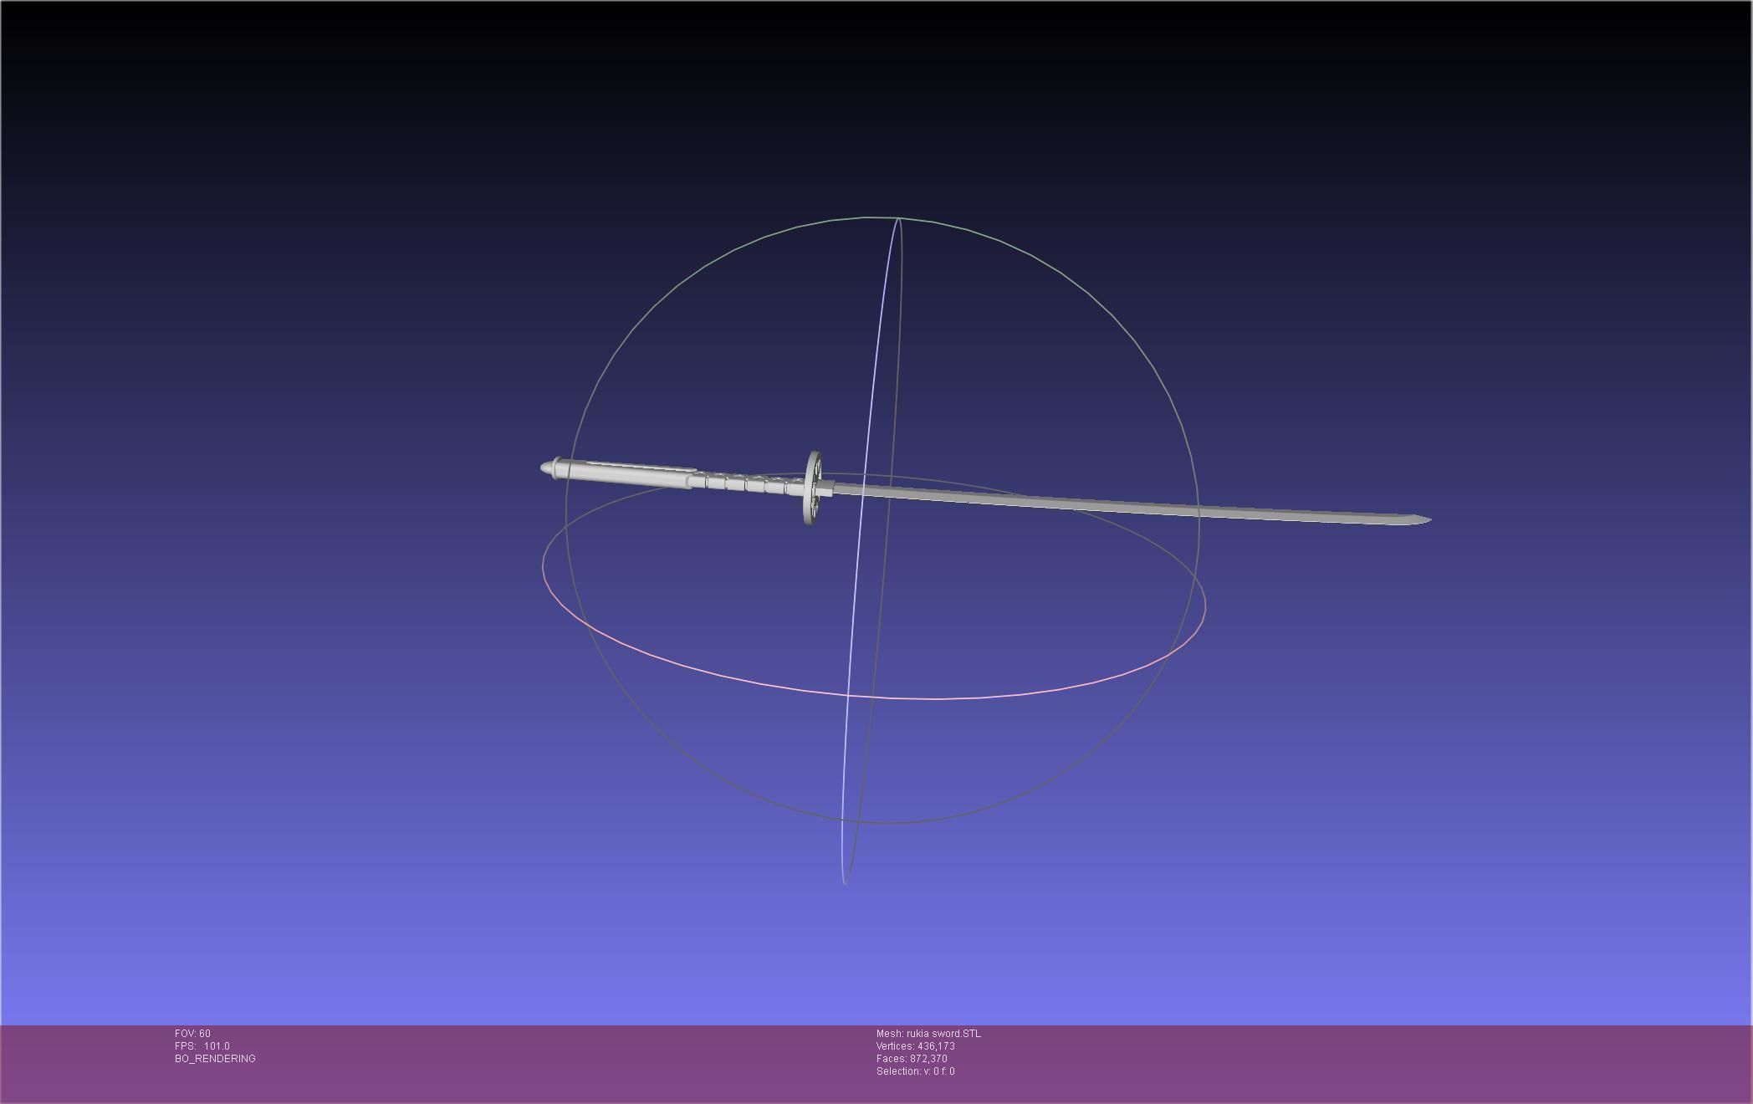Click the FPS 101.0 readout

(202, 1046)
